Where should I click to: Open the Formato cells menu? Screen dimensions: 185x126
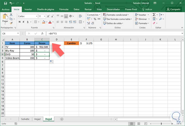[142, 23]
